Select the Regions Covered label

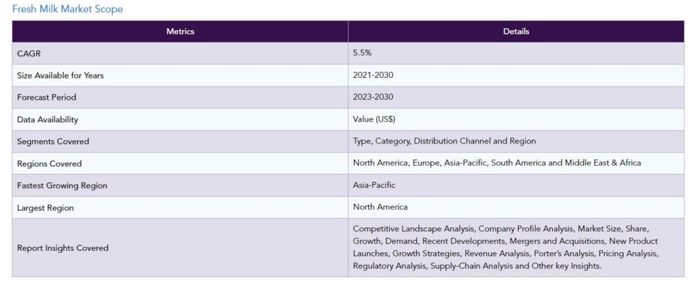(x=49, y=164)
